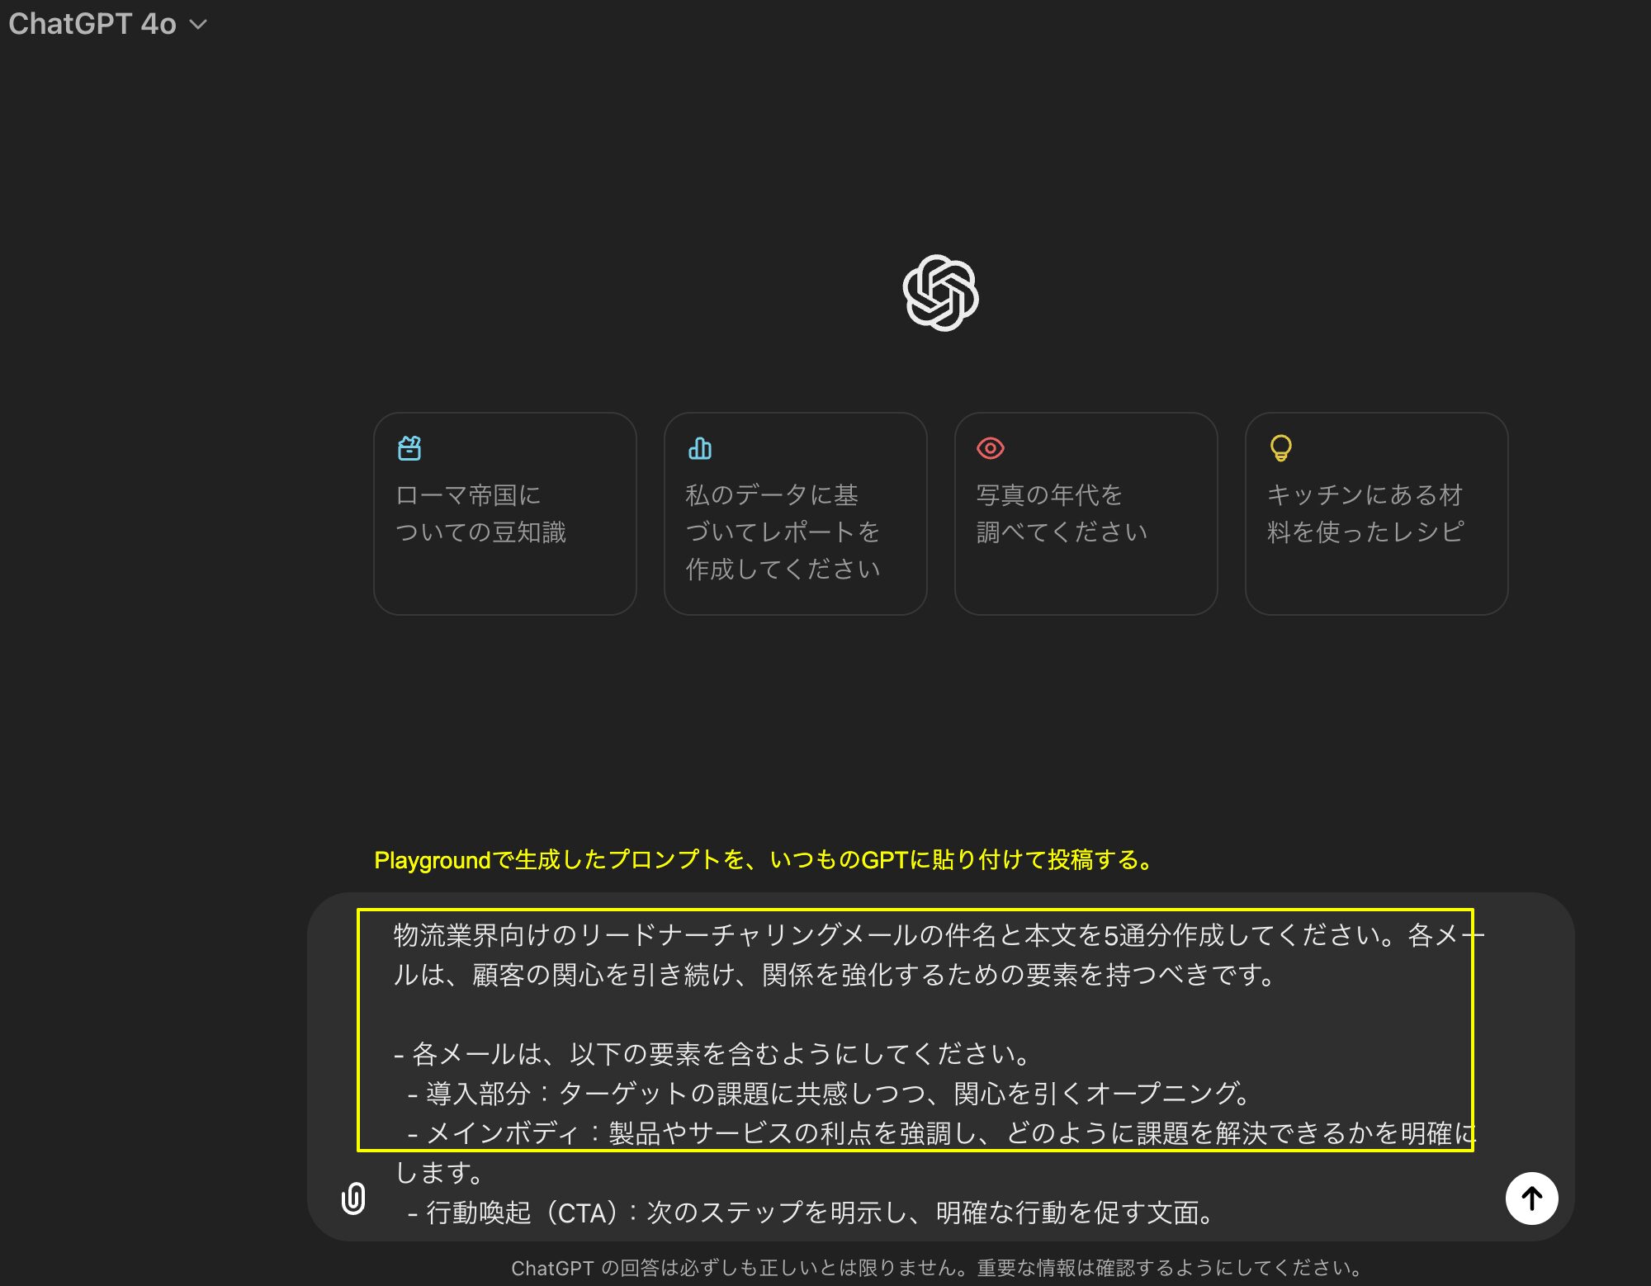Click the bar chart icon on report card

tap(700, 448)
